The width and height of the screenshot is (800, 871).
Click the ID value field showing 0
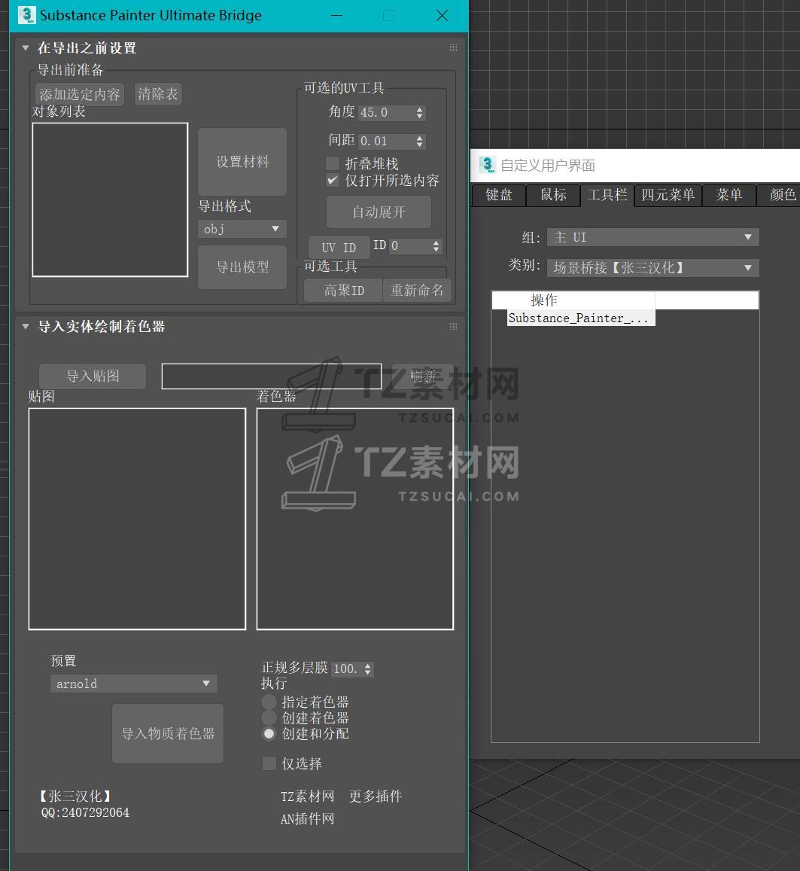tap(409, 246)
